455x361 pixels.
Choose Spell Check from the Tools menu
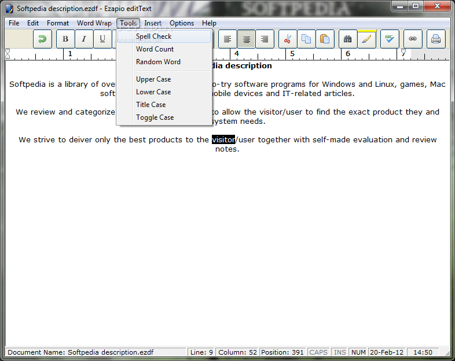[x=164, y=36]
